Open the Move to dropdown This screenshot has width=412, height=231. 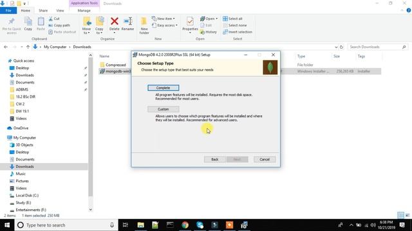pos(86,26)
